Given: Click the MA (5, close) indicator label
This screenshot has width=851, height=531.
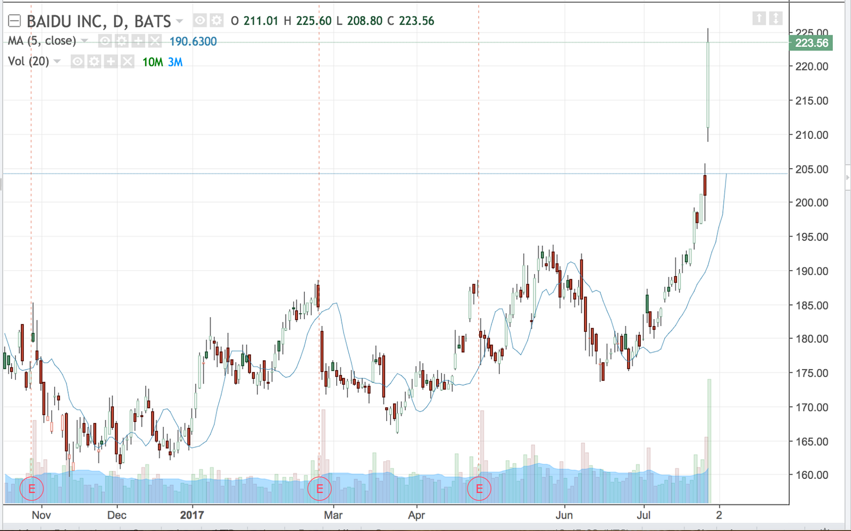Looking at the screenshot, I should click(42, 41).
